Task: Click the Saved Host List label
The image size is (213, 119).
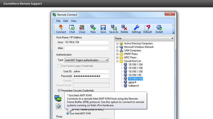Action: coord(133,61)
